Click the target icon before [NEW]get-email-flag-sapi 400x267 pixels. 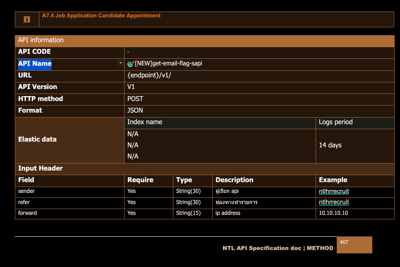tap(131, 64)
